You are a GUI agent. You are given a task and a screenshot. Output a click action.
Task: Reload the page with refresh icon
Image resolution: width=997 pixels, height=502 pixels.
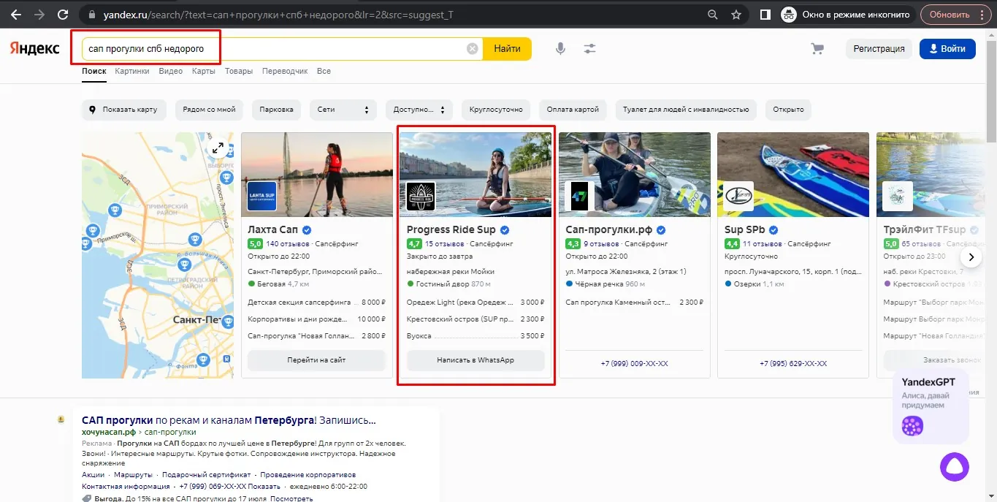click(x=63, y=15)
